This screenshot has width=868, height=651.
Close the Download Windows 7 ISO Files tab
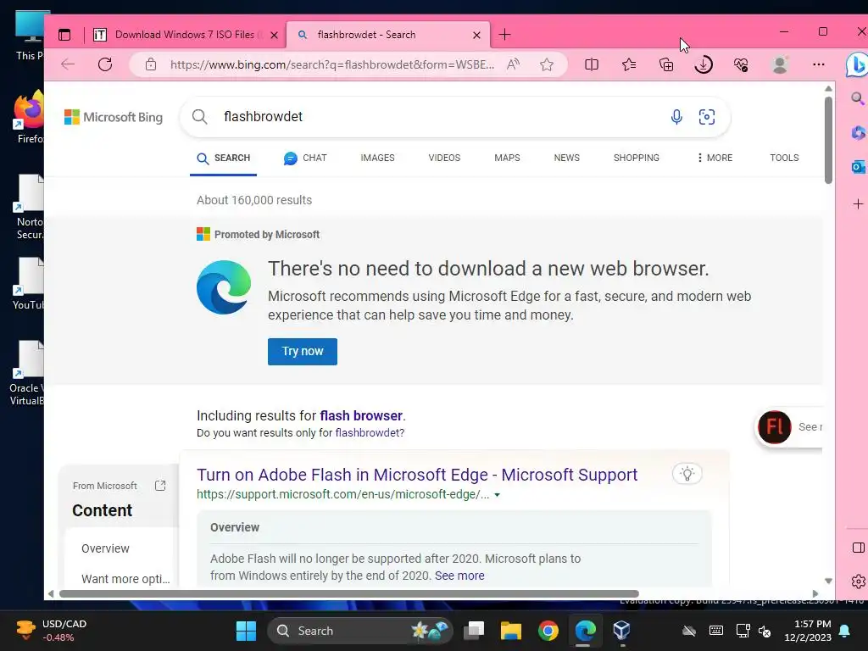[x=274, y=36]
